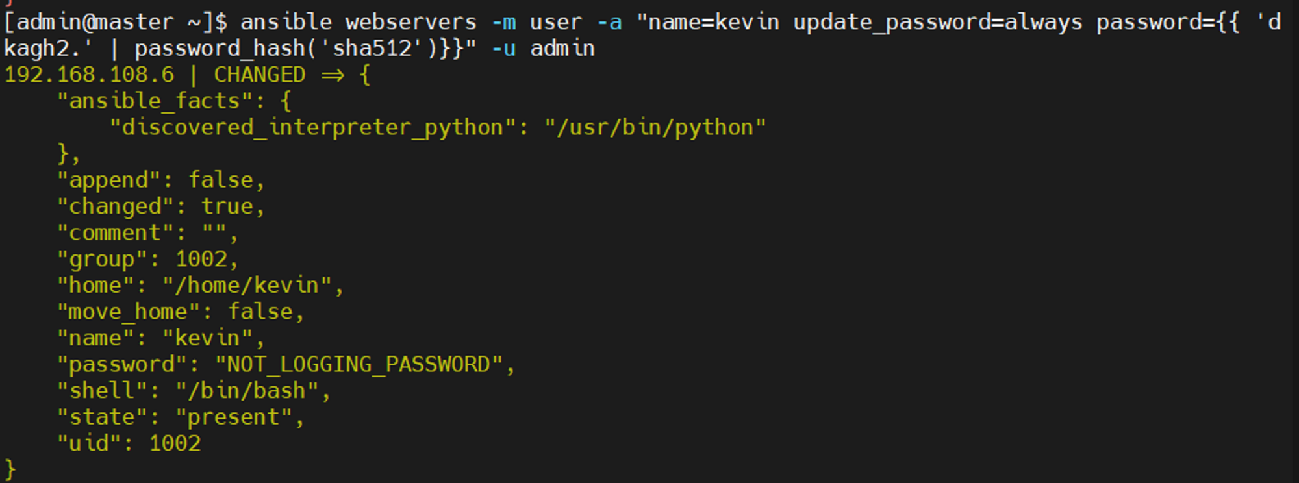Screen dimensions: 1299x483
Task: Click 'update_password=always' argument text
Action: coord(938,23)
